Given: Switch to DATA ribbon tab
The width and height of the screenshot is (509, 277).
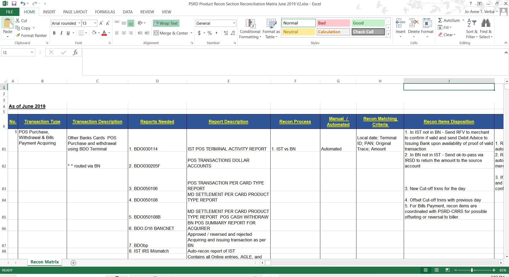Looking at the screenshot, I should point(128,12).
